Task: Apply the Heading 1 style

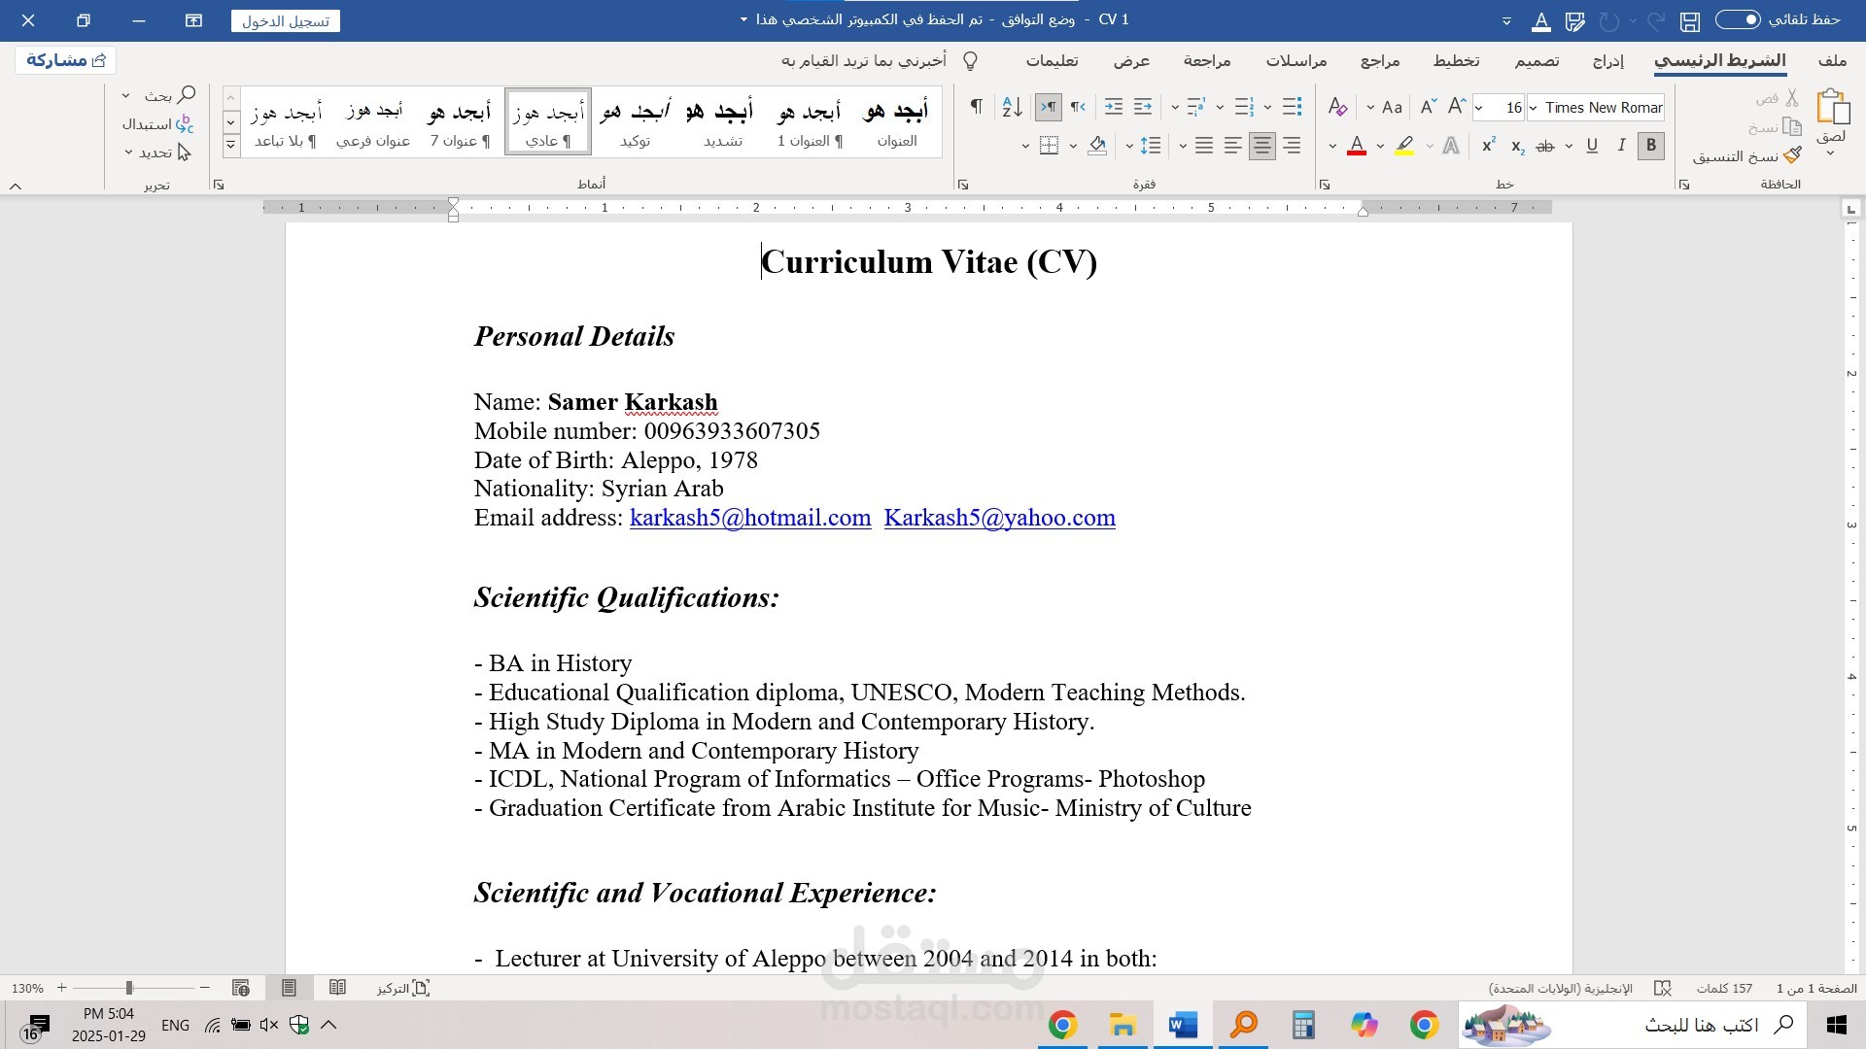Action: pos(810,123)
